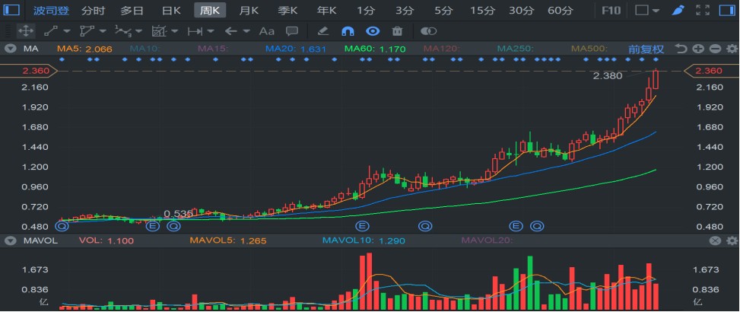Viewport: 740px width, 312px height.
Task: Open the drawing brush tool
Action: [678, 10]
